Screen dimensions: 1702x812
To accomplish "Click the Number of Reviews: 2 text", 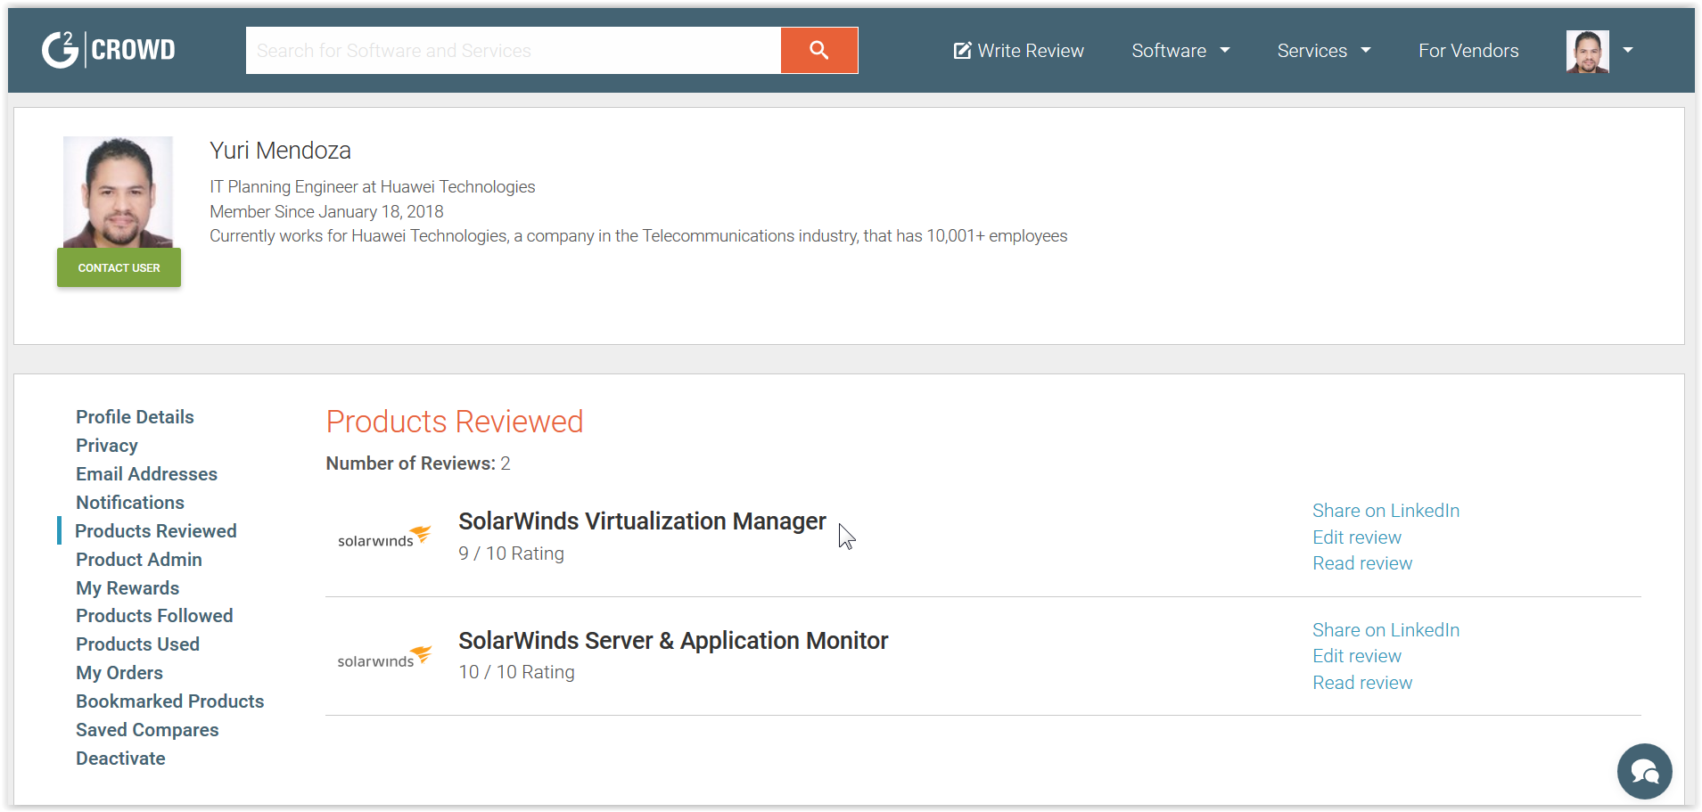I will coord(418,463).
